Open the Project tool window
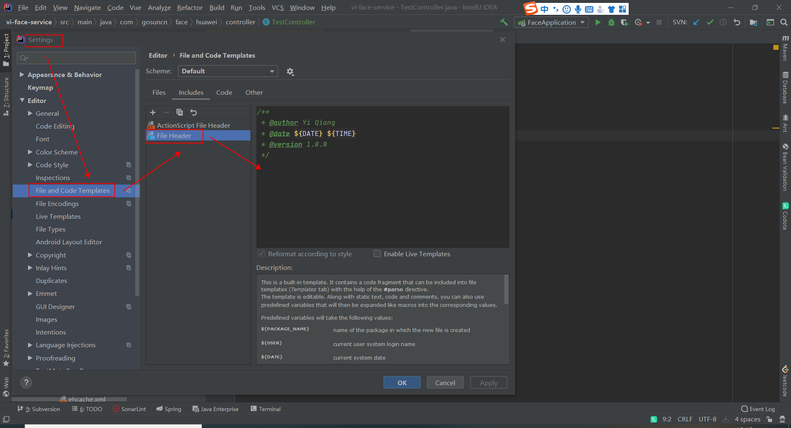The height and width of the screenshot is (428, 791). (6, 50)
